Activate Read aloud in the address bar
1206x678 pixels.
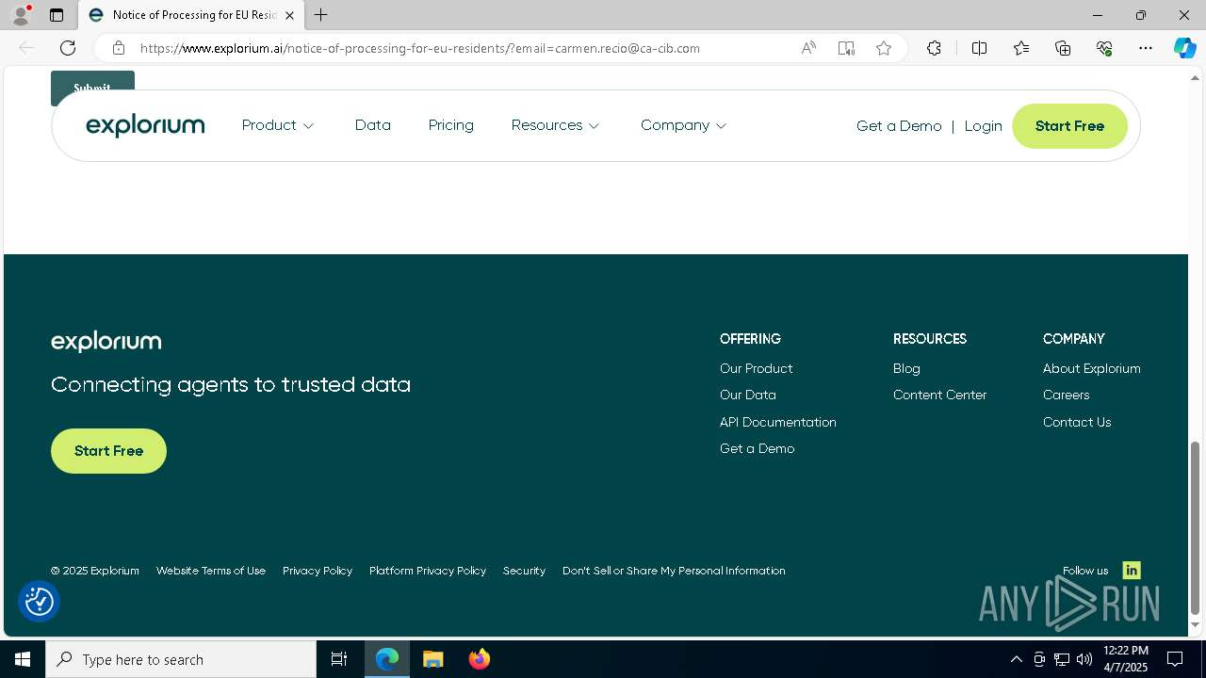[808, 48]
